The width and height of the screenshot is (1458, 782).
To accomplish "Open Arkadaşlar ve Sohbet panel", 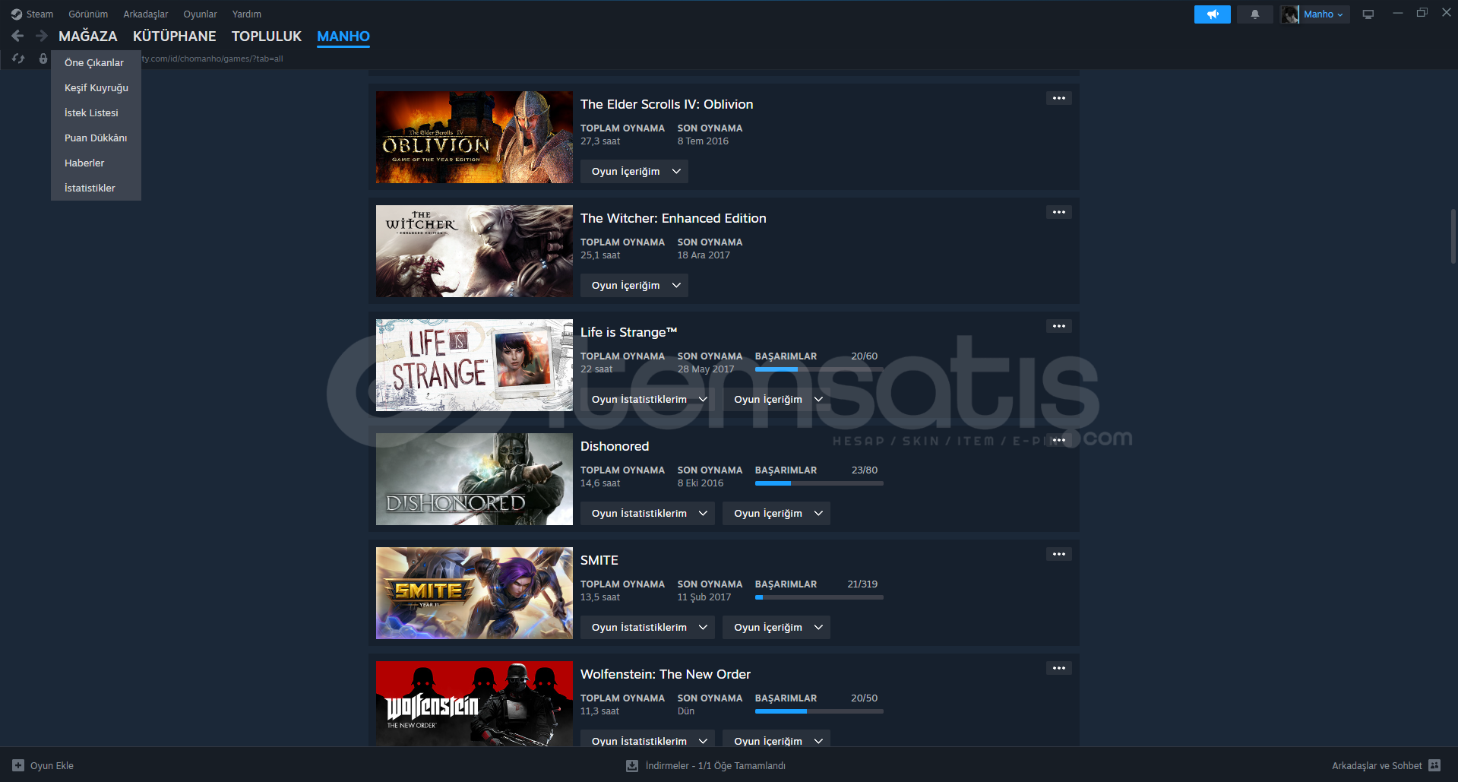I will coord(1386,765).
